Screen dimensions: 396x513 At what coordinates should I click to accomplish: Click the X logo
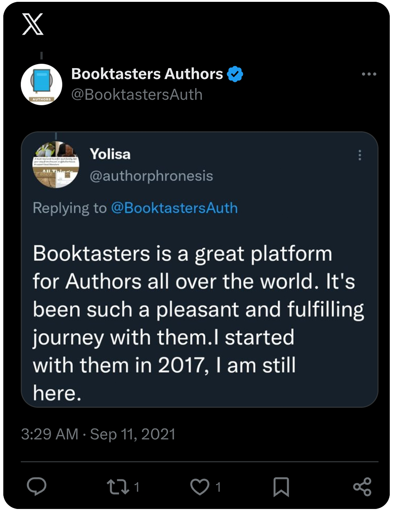coord(33,24)
